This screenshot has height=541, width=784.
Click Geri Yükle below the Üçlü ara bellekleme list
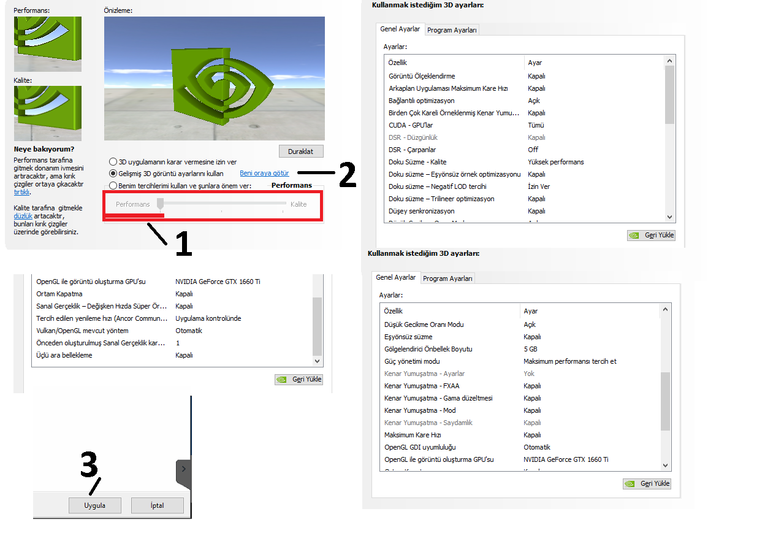299,379
